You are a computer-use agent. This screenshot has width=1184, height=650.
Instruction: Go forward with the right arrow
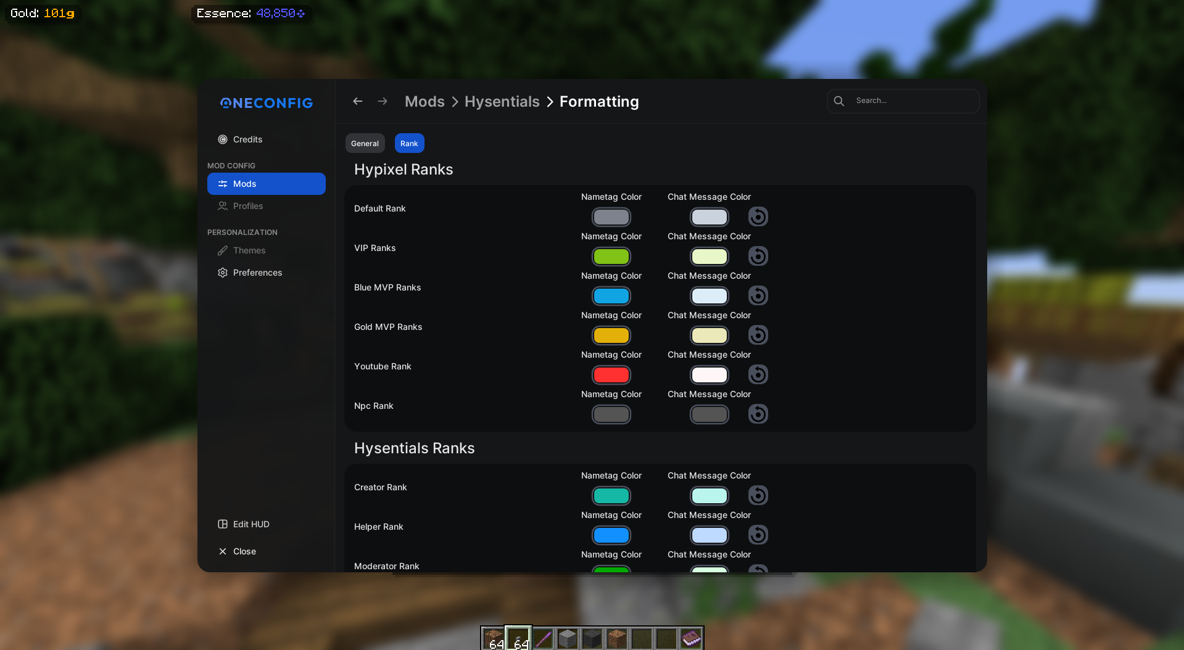click(383, 101)
